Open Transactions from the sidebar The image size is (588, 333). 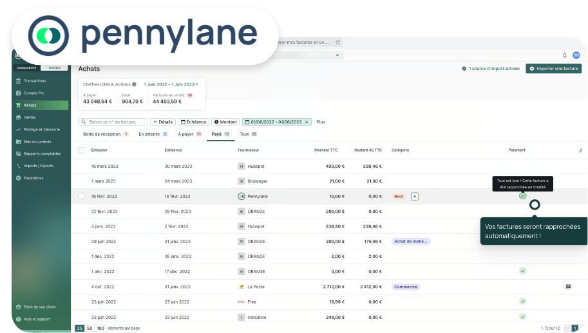[34, 81]
